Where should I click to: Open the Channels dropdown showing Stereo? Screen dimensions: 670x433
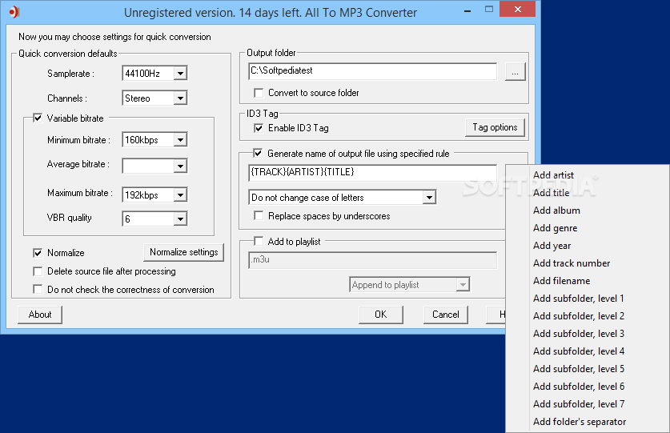180,98
